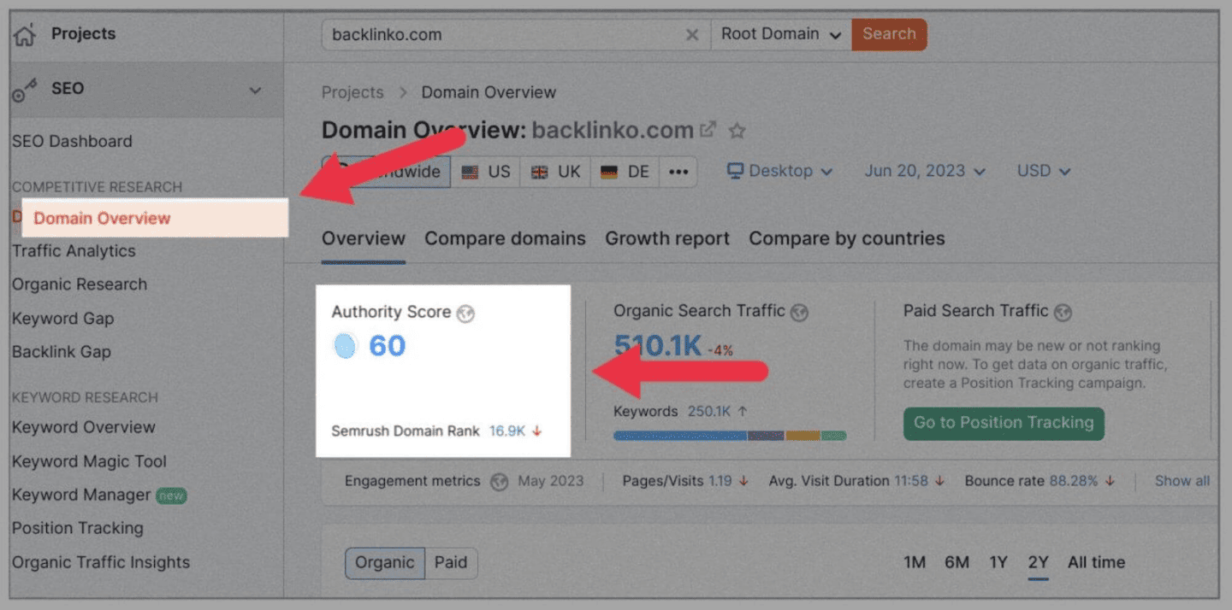Viewport: 1232px width, 610px height.
Task: Open backlinko.com via the external link icon
Action: click(708, 128)
